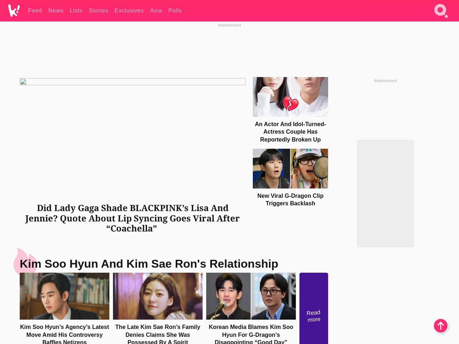459x344 pixels.
Task: Open Kim Sae Ron portrait thumbnail
Action: coord(158,296)
